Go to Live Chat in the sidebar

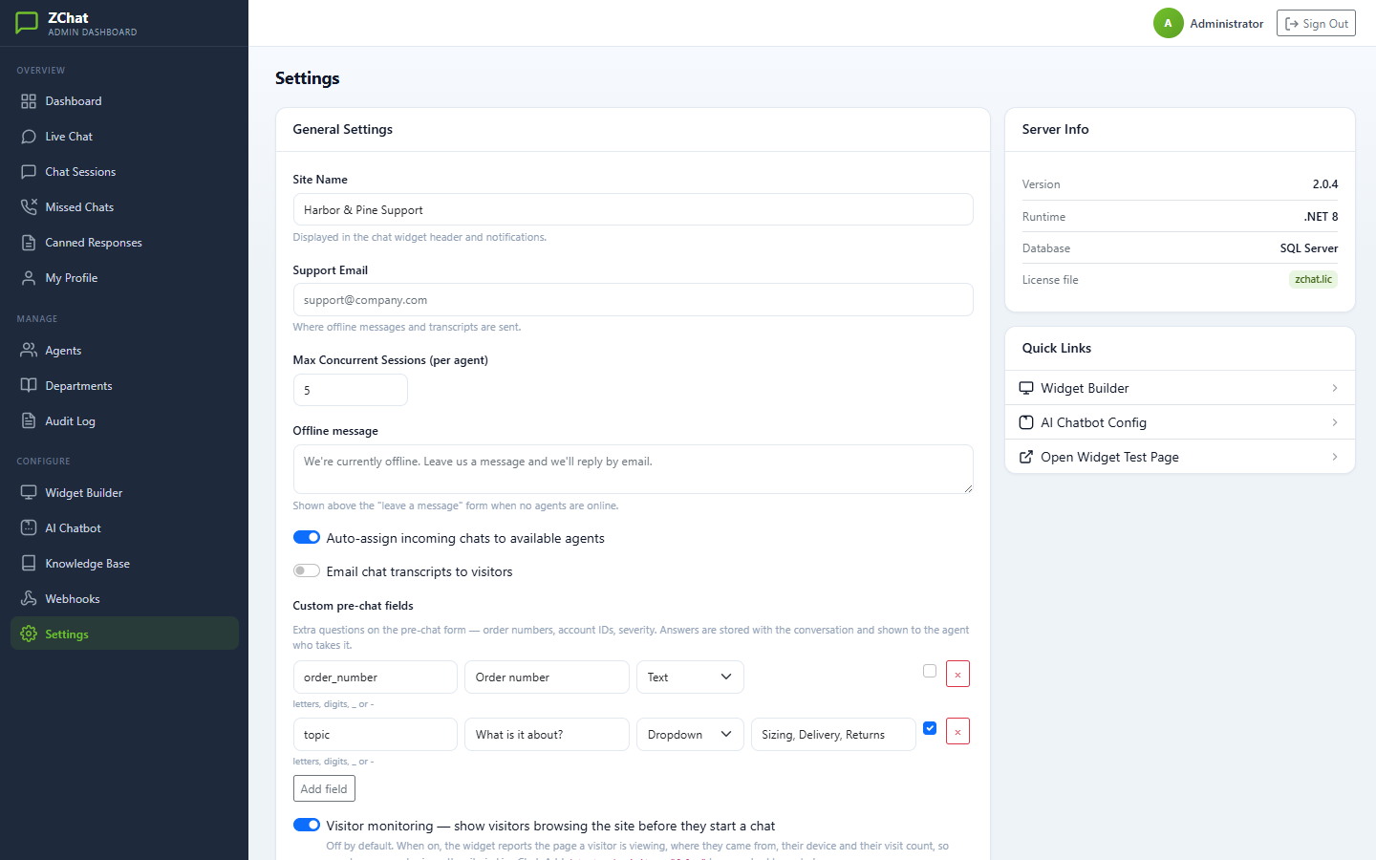coord(124,137)
